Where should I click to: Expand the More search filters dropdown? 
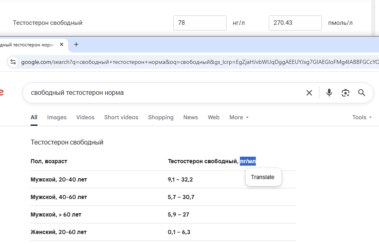(x=239, y=117)
